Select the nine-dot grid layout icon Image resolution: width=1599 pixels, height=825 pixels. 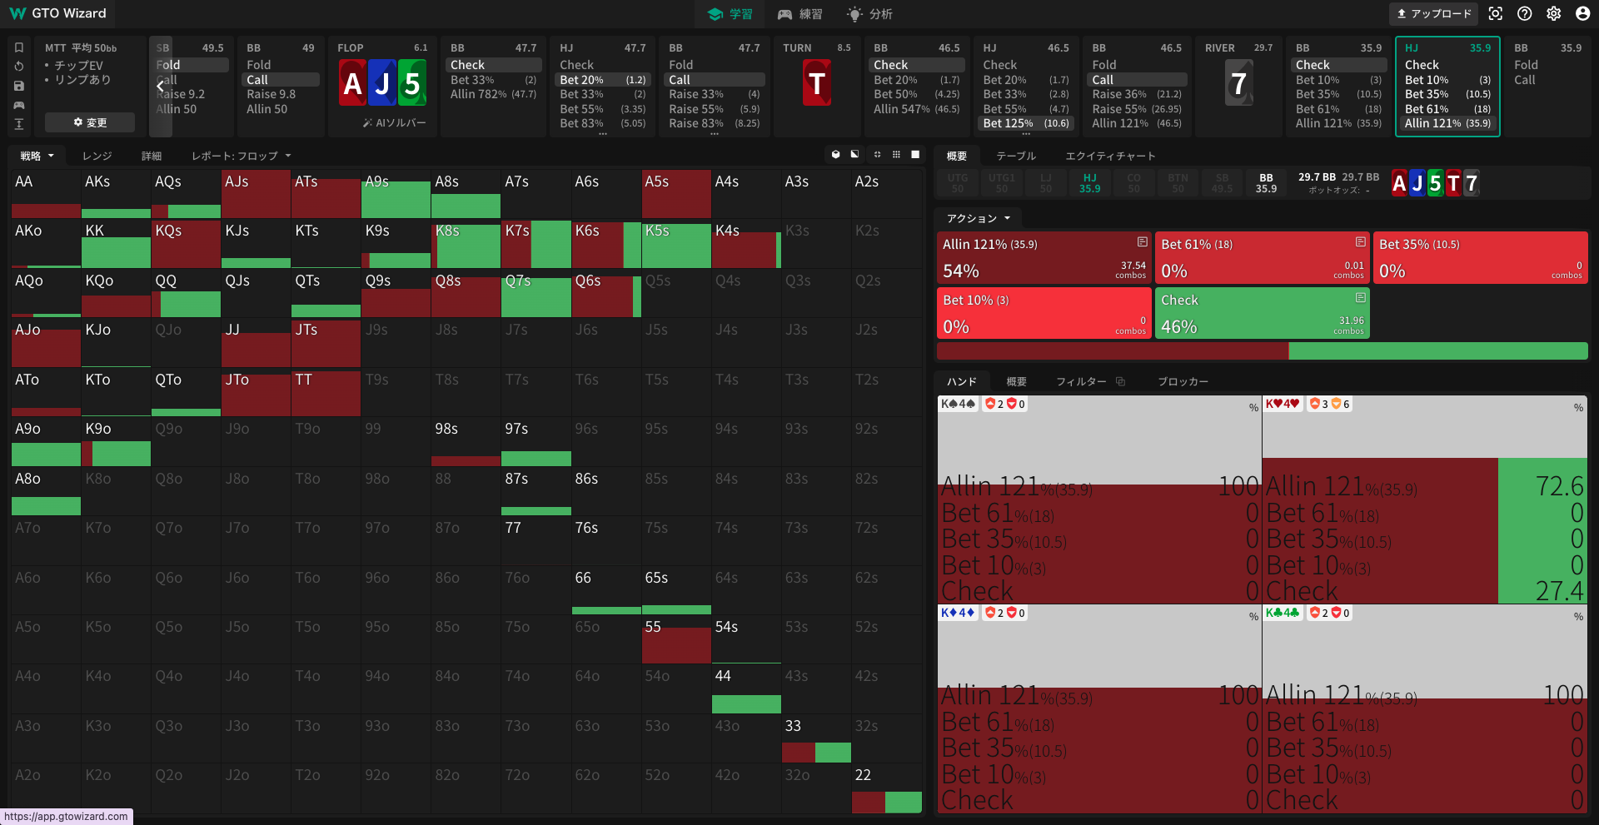(x=896, y=155)
